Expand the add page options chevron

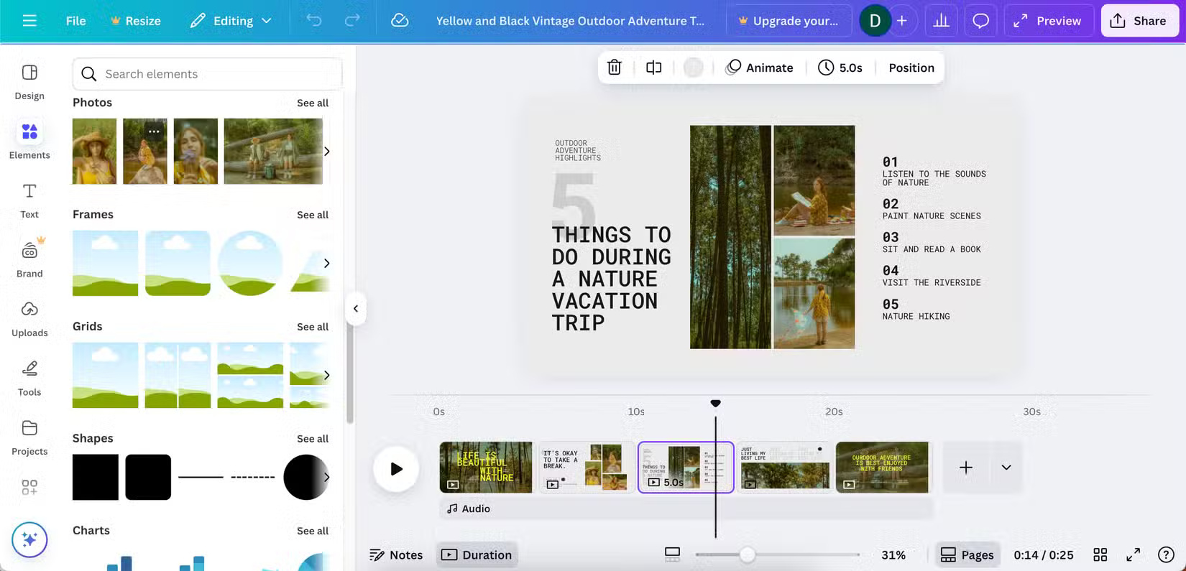click(1006, 468)
